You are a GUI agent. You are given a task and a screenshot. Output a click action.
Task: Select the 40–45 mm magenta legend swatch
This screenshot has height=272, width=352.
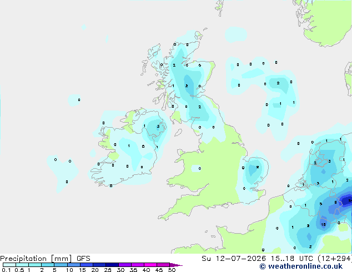coord(150,265)
